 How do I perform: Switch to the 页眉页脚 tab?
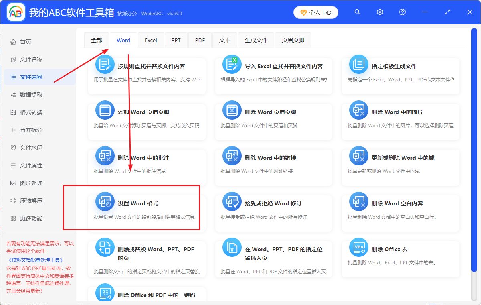293,40
